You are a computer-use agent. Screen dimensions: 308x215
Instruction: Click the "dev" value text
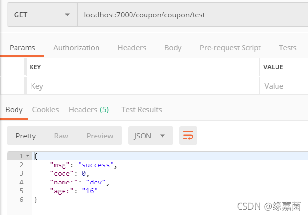click(x=96, y=183)
